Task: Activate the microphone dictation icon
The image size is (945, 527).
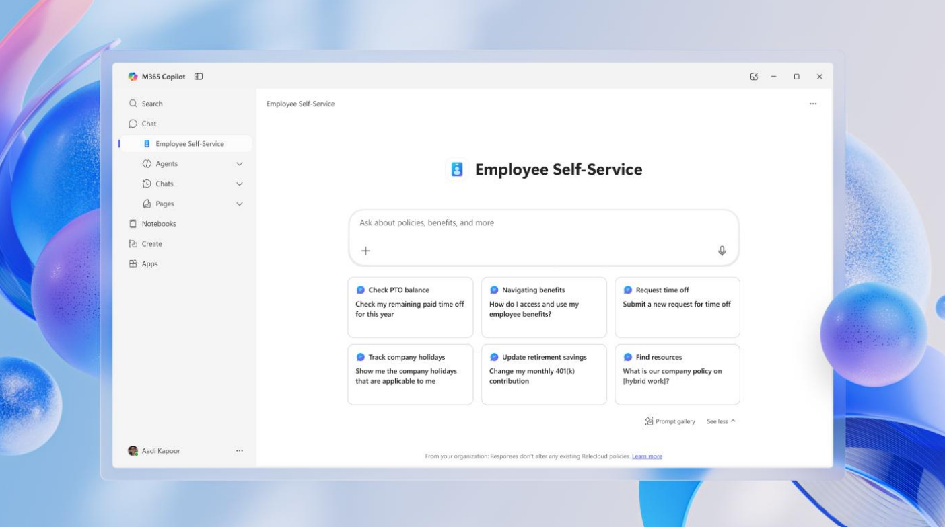Action: pos(722,251)
